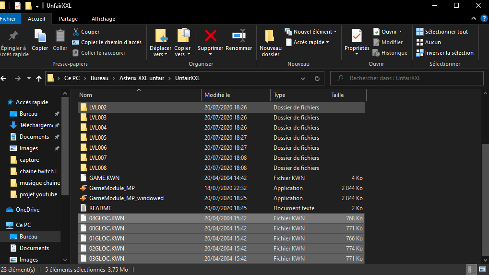This screenshot has height=275, width=489.
Task: Create Nouveau dossier
Action: 270,43
